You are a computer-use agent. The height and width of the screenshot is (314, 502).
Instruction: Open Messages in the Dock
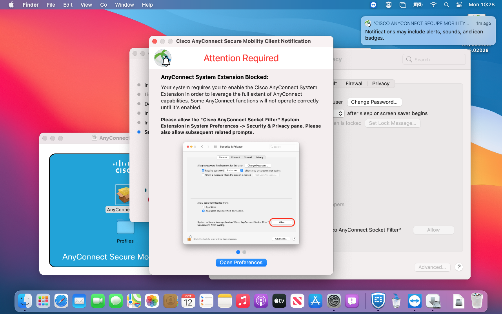point(116,301)
